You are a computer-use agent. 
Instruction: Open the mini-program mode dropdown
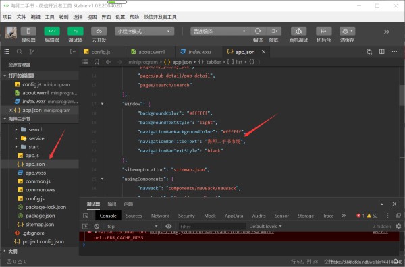tap(144, 32)
